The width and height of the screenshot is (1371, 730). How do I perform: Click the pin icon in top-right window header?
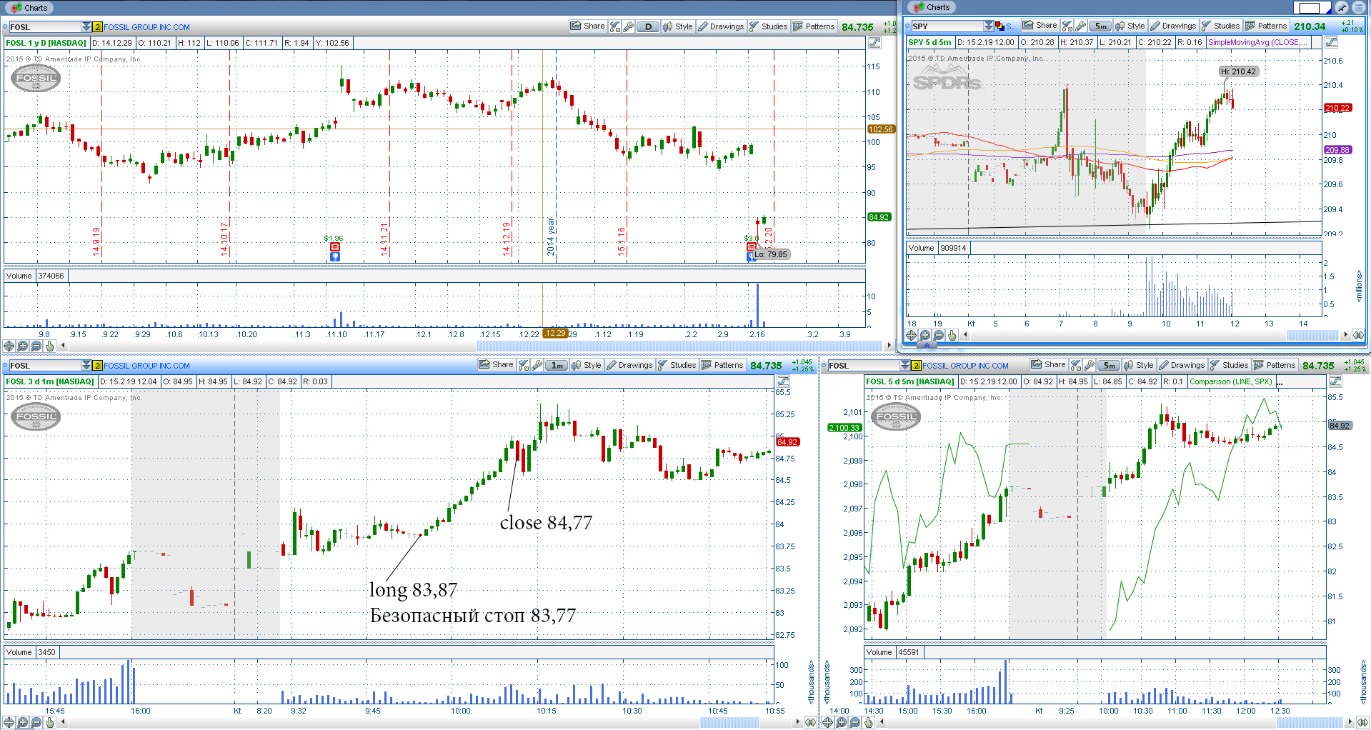pos(1342,8)
